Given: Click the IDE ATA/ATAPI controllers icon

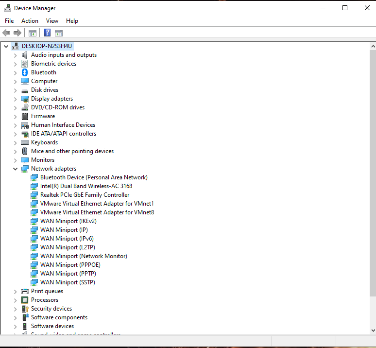Looking at the screenshot, I should pos(25,134).
